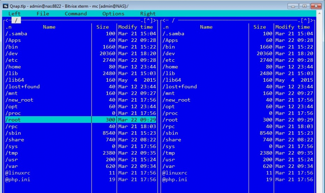Sort right panel by Size column header
325x193 pixels.
[260, 27]
